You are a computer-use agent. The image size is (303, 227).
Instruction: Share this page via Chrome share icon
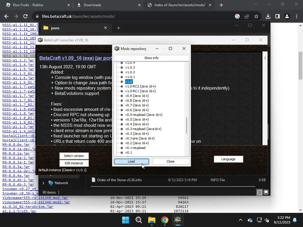click(x=247, y=17)
